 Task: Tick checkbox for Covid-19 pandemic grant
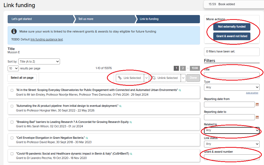[12, 154]
